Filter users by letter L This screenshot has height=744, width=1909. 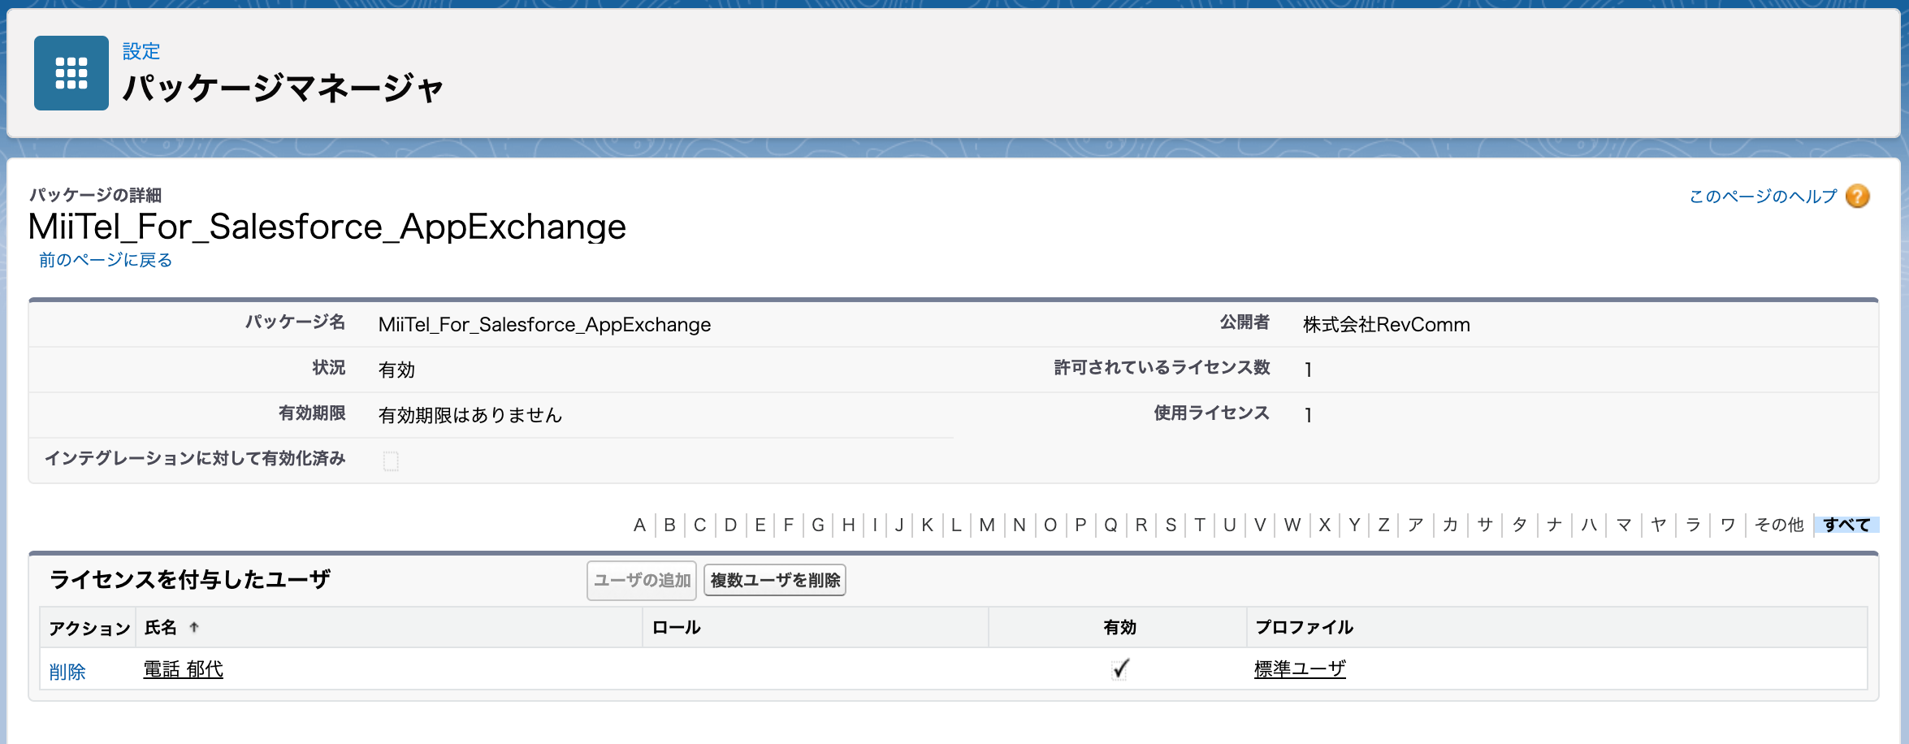click(x=956, y=525)
